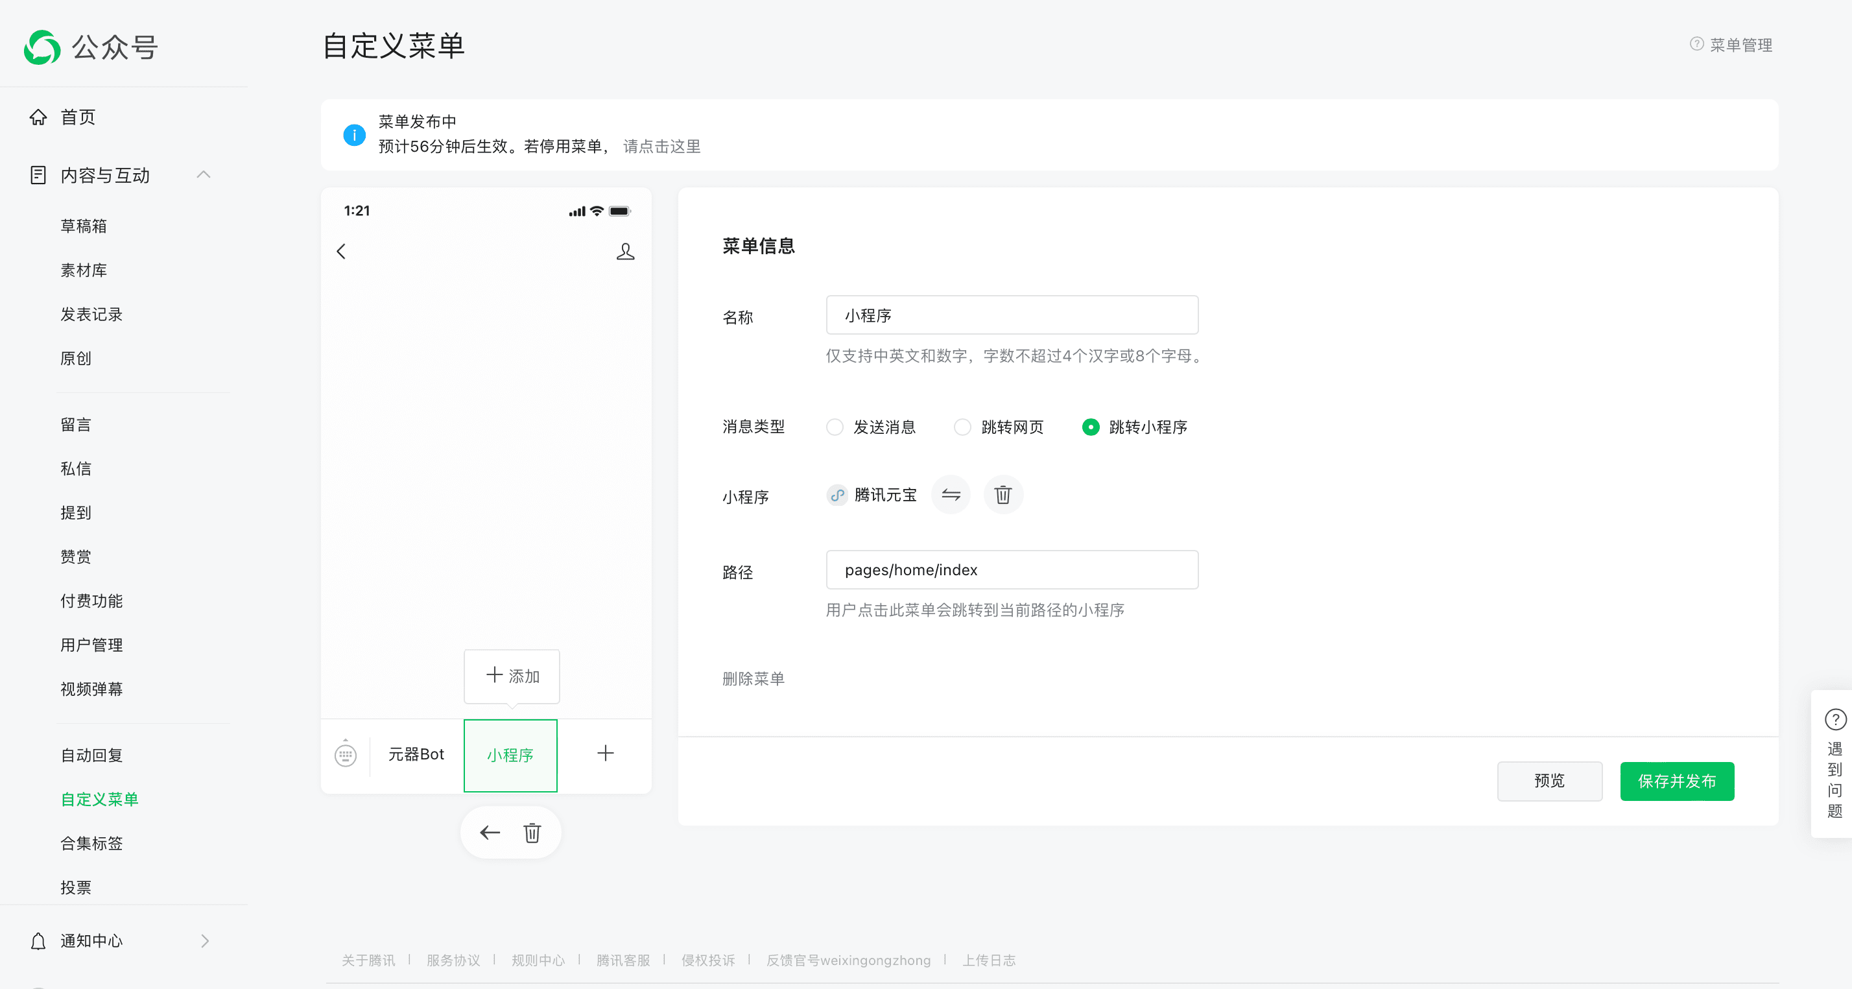
Task: Expand the 通知中心 arrow
Action: tap(205, 941)
